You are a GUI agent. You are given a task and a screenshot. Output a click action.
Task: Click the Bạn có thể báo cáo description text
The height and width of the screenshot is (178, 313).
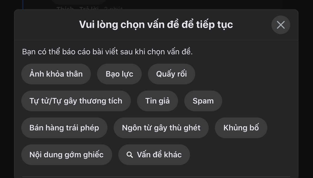pos(107,52)
